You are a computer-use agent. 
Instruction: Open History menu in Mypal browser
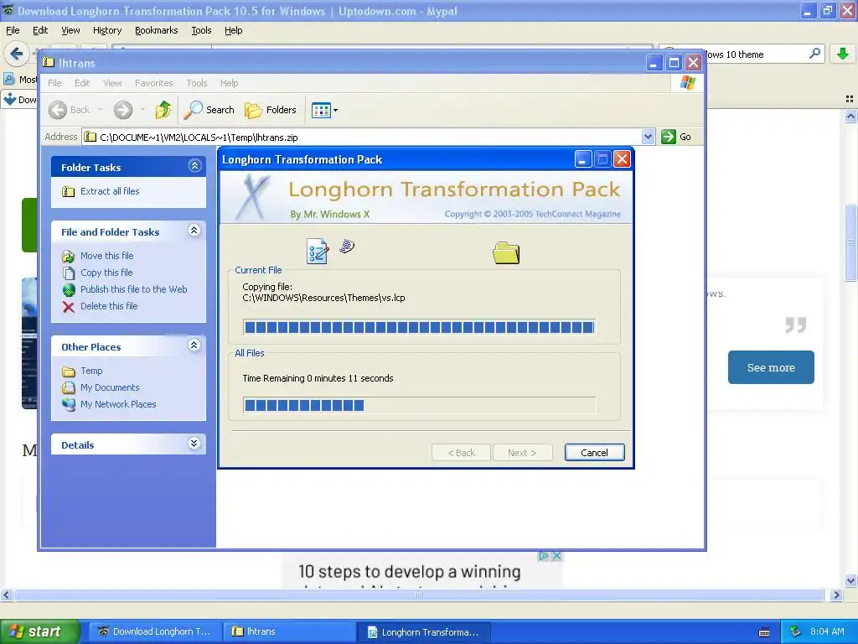coord(107,30)
